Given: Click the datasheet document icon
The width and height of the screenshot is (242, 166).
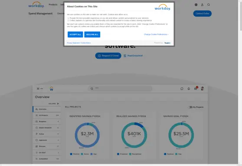Looking at the screenshot, I should click(x=125, y=56).
